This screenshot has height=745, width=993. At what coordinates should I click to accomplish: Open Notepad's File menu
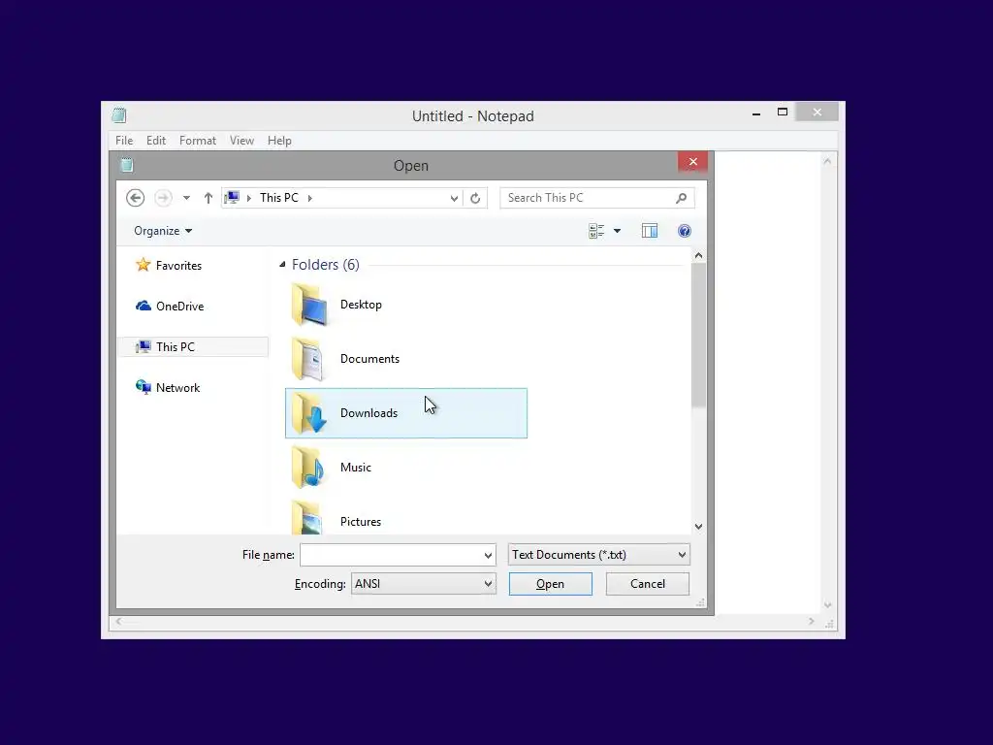[x=124, y=141]
